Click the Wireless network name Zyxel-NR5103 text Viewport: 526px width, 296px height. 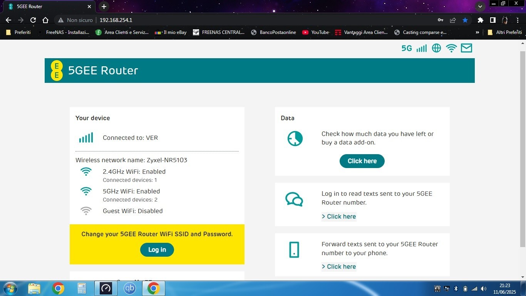[x=131, y=160]
